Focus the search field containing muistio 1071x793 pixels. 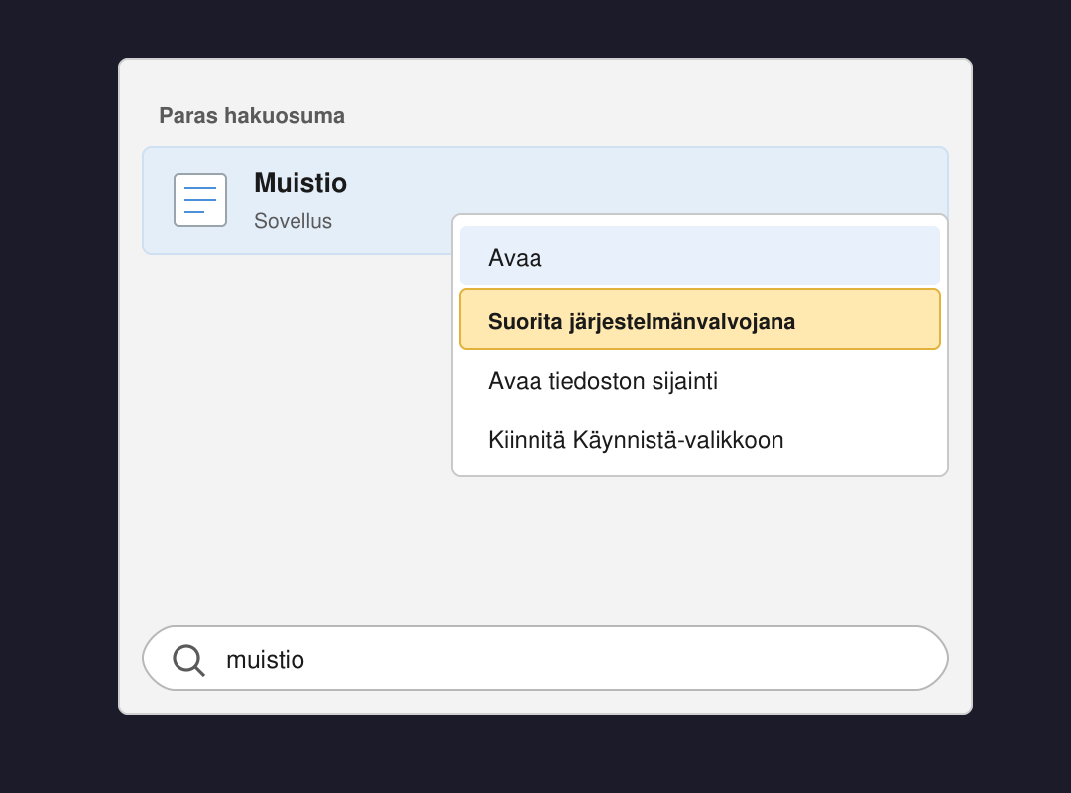coord(545,658)
